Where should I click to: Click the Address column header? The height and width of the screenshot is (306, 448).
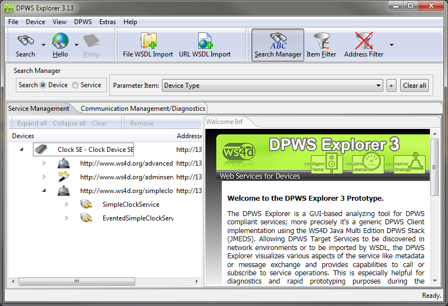click(x=188, y=136)
